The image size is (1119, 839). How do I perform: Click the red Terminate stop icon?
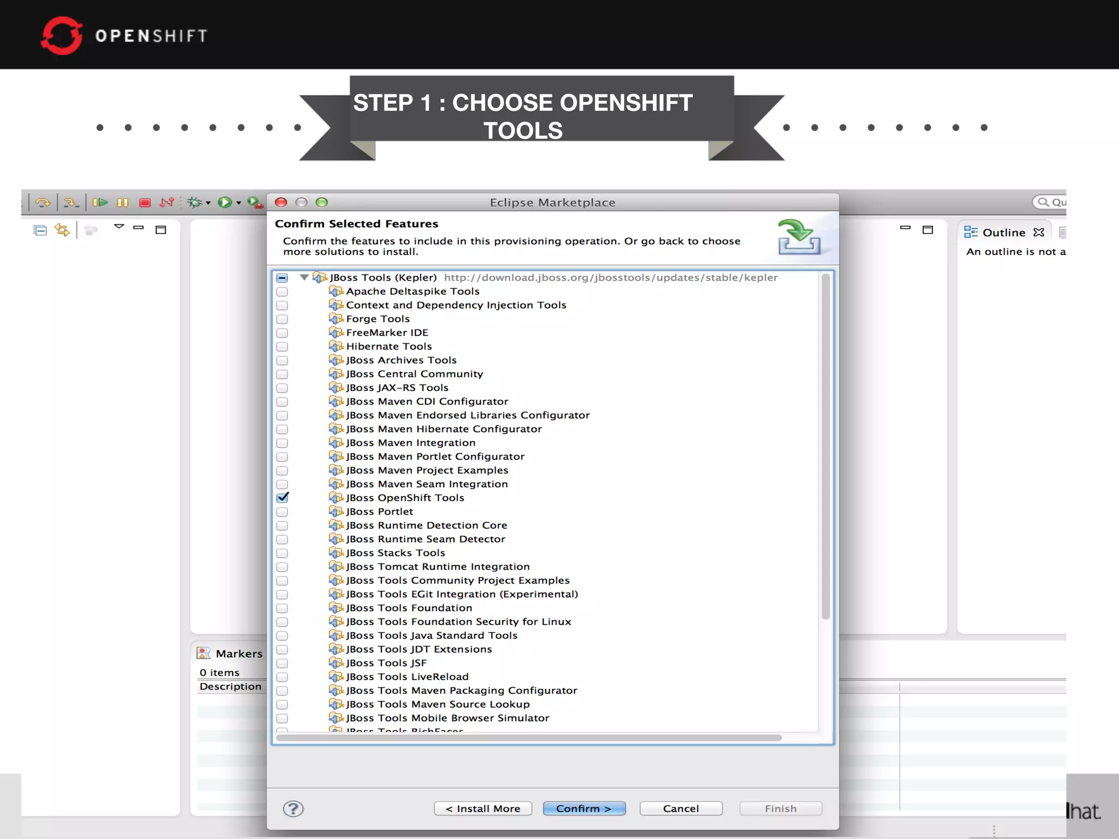coord(145,203)
